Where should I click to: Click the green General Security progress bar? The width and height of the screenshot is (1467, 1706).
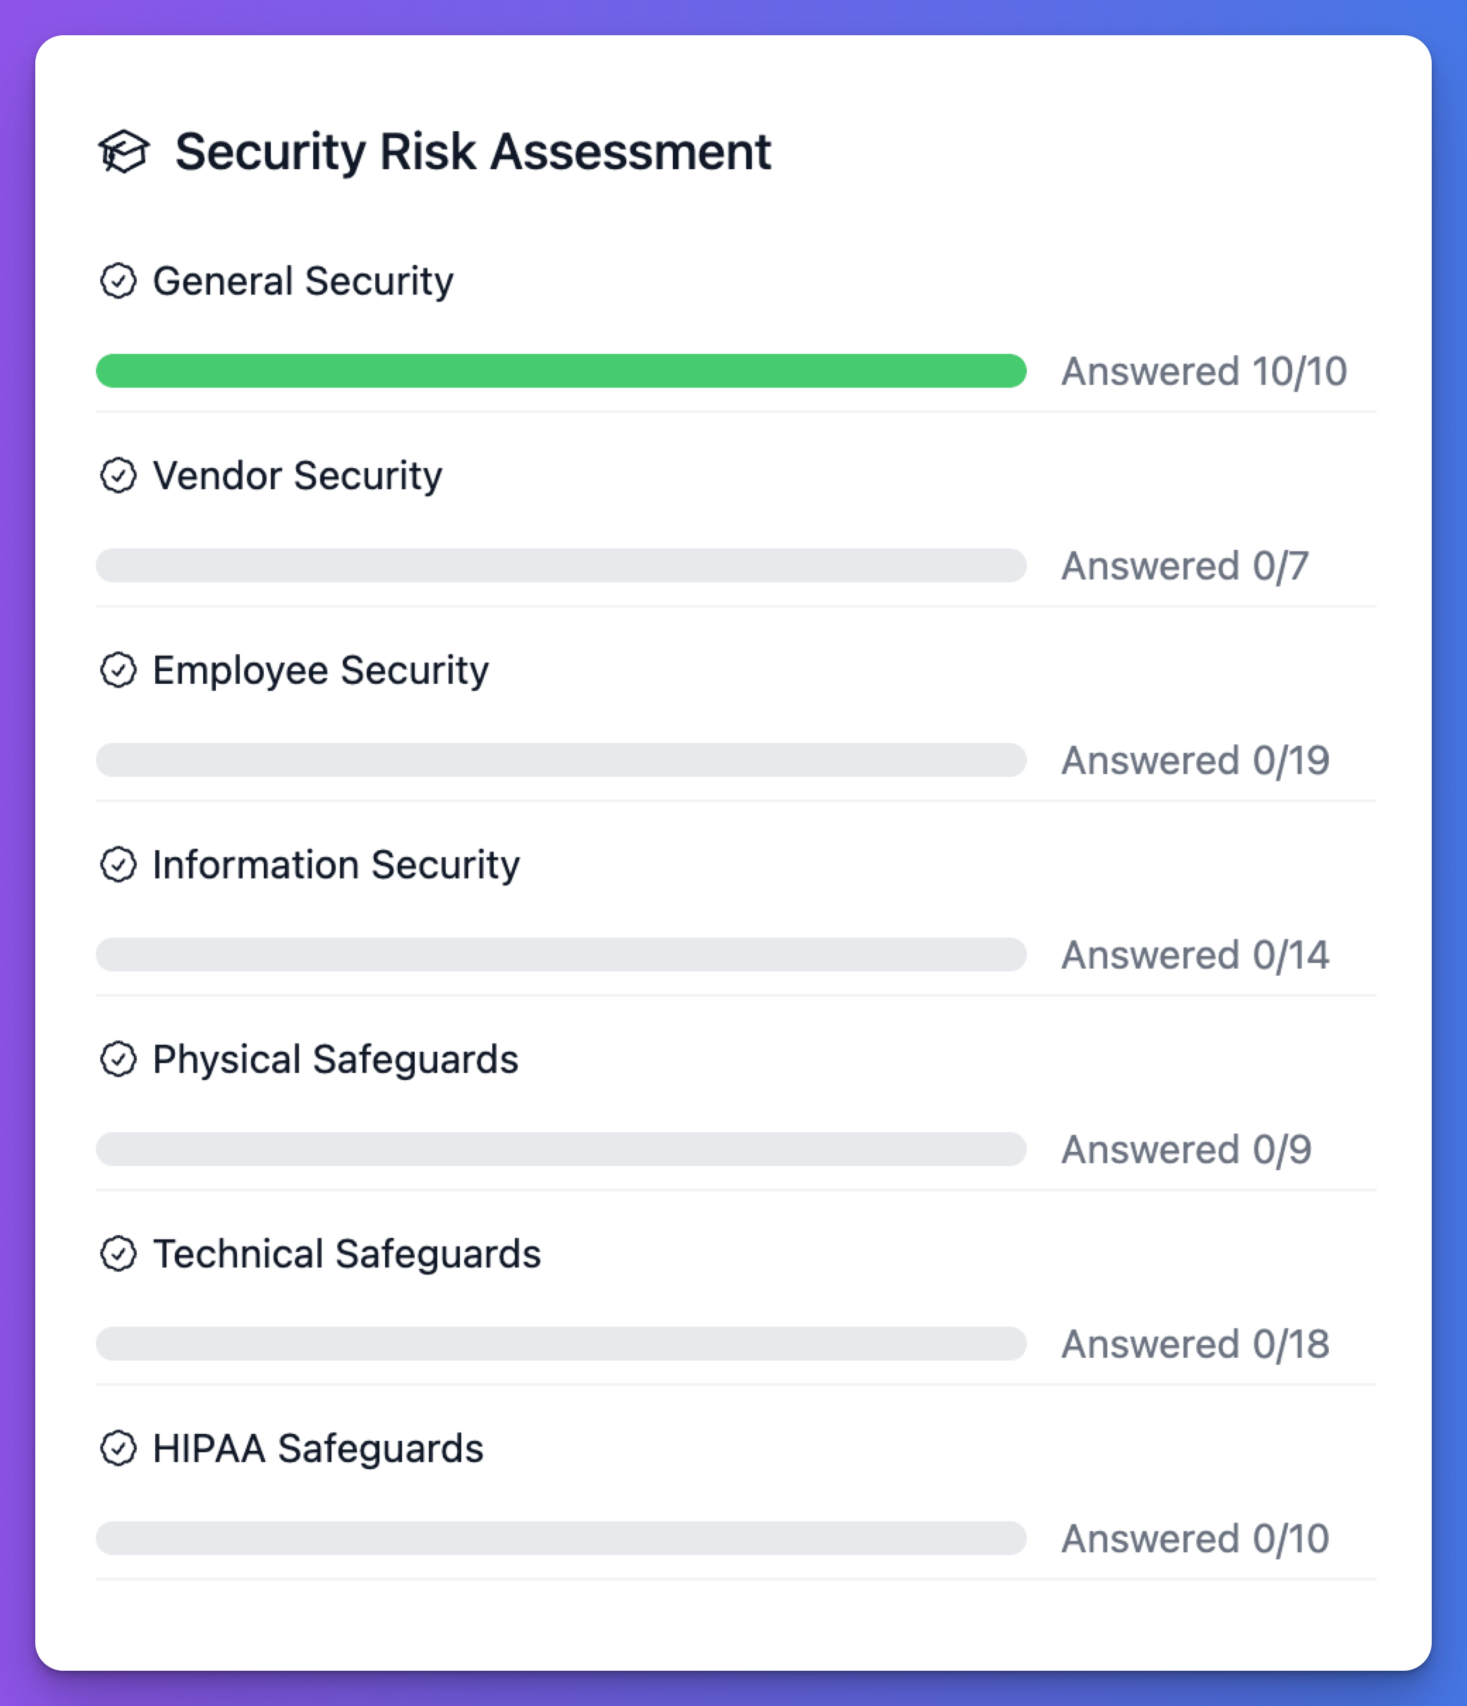click(x=561, y=371)
